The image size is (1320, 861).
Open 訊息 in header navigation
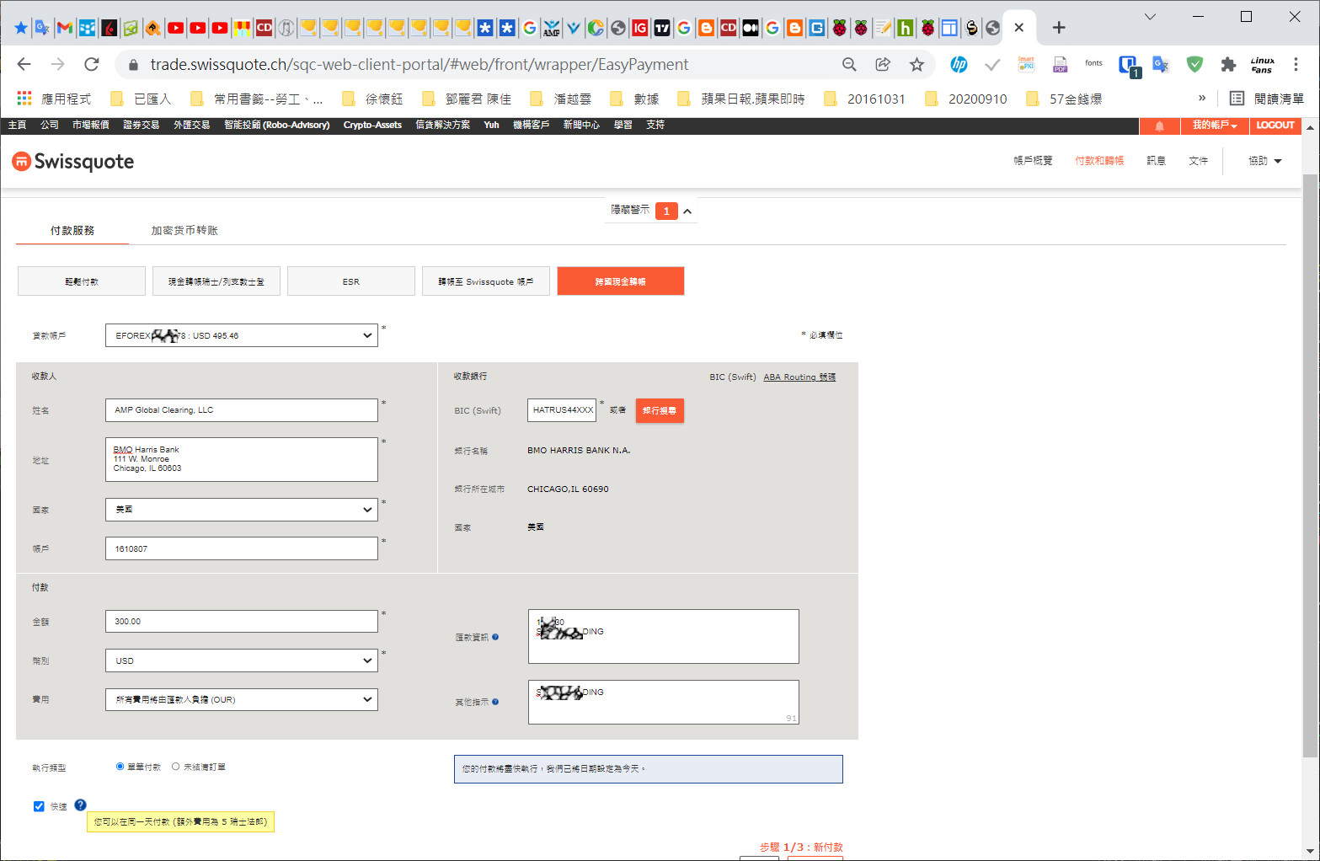click(1156, 161)
